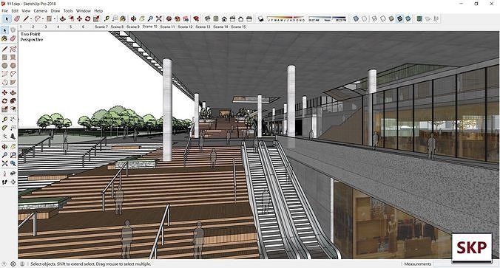Image resolution: width=500 pixels, height=268 pixels.
Task: Select Shaded With Textures style icon
Action: (399, 18)
